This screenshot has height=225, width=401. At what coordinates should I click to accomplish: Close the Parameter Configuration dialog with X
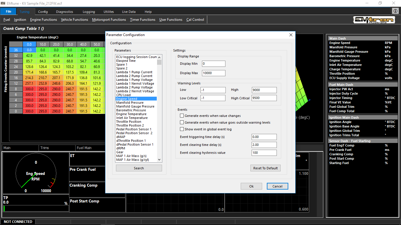291,35
